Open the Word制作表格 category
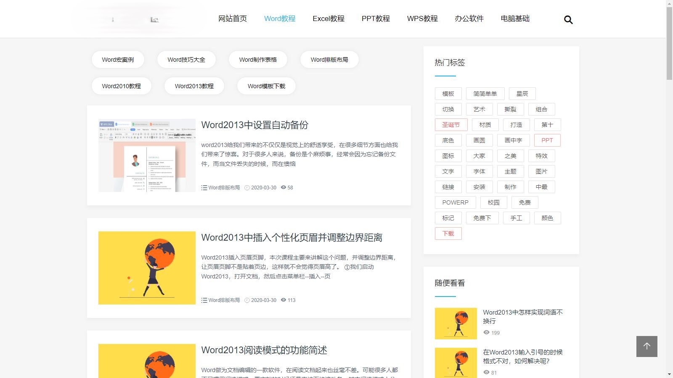The image size is (673, 378). pos(258,60)
